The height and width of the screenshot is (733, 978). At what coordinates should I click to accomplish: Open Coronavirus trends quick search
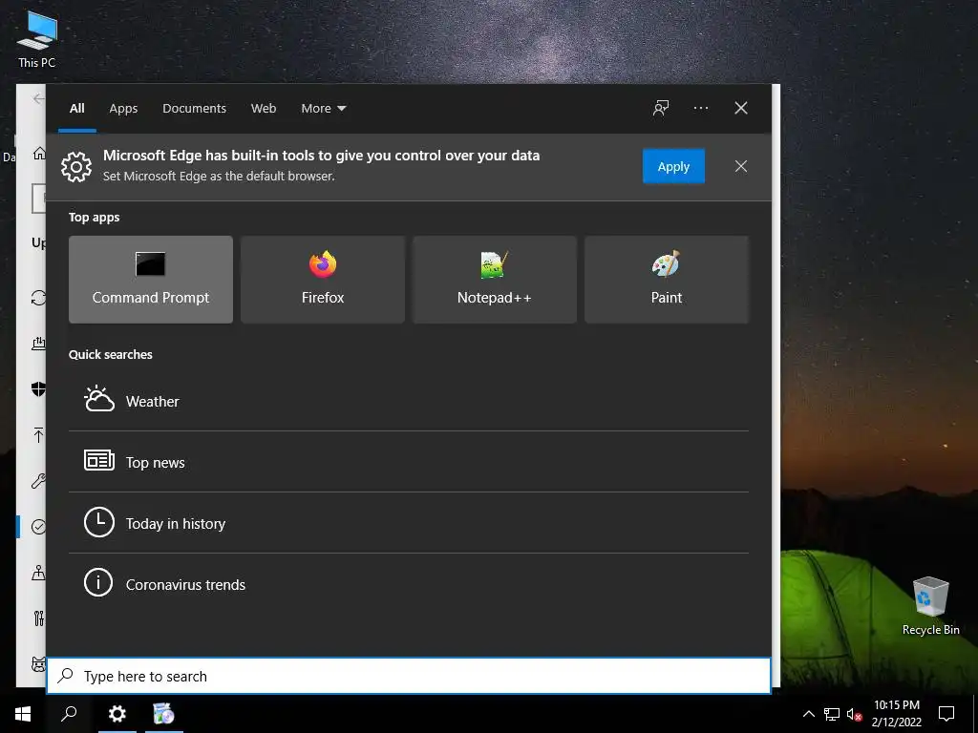click(409, 584)
